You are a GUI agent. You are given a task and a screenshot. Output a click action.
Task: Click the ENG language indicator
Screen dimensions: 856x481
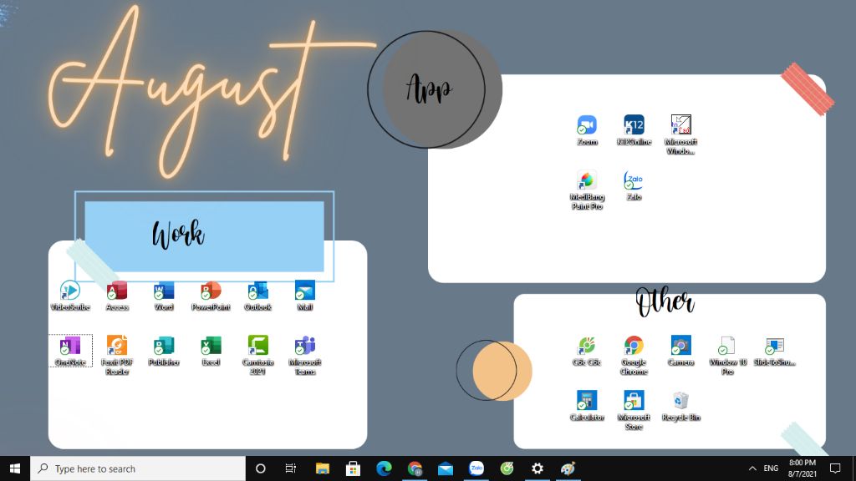point(771,468)
